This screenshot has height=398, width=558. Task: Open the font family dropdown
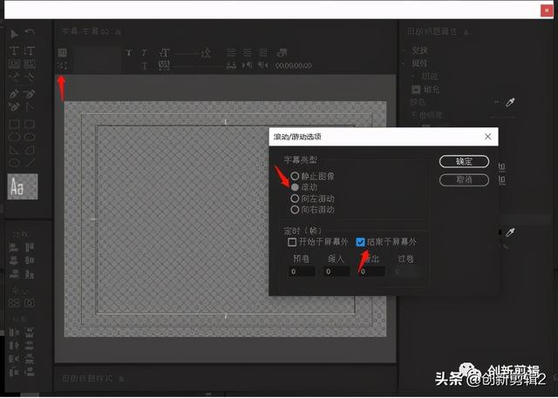pyautogui.click(x=97, y=53)
